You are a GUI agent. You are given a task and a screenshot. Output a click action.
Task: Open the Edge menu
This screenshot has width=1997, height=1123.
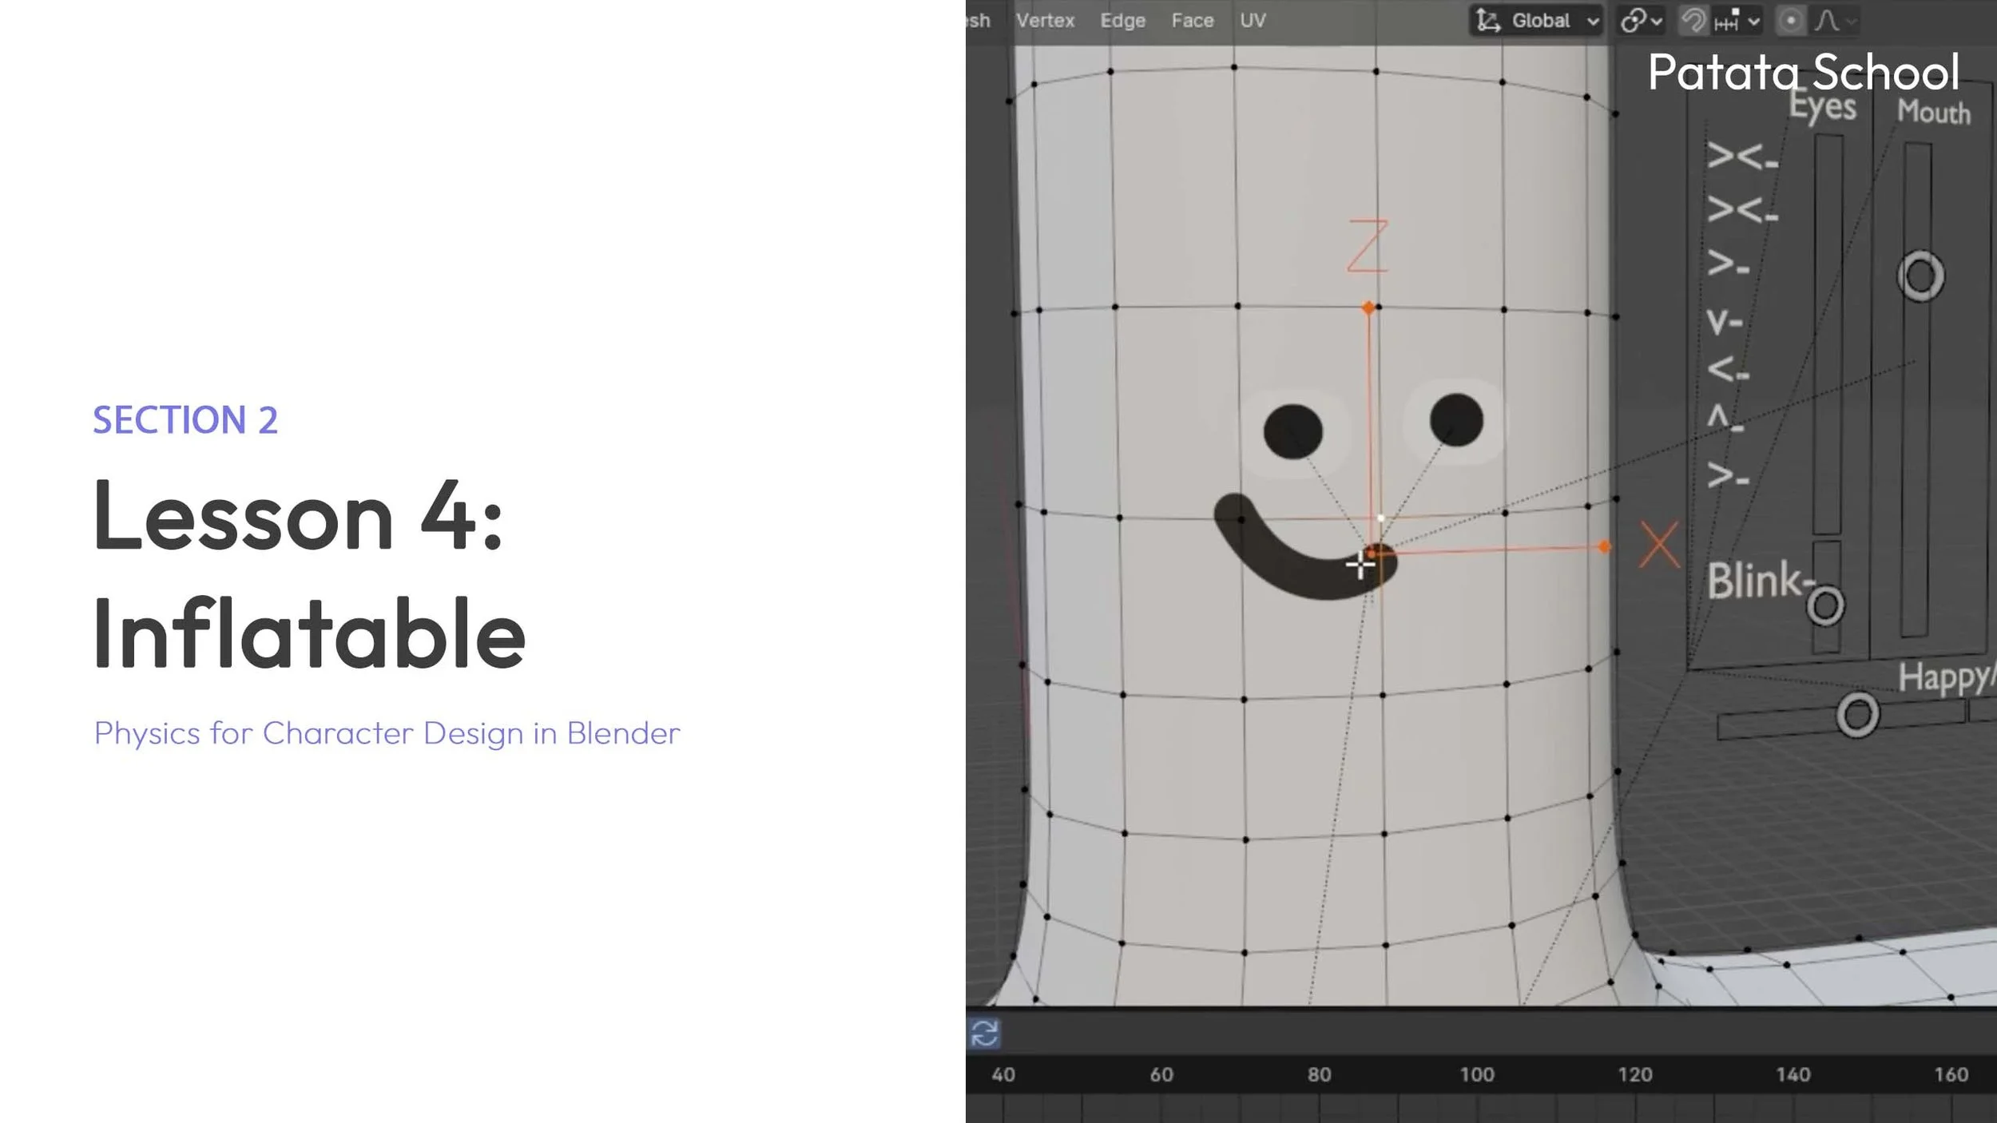(1122, 21)
